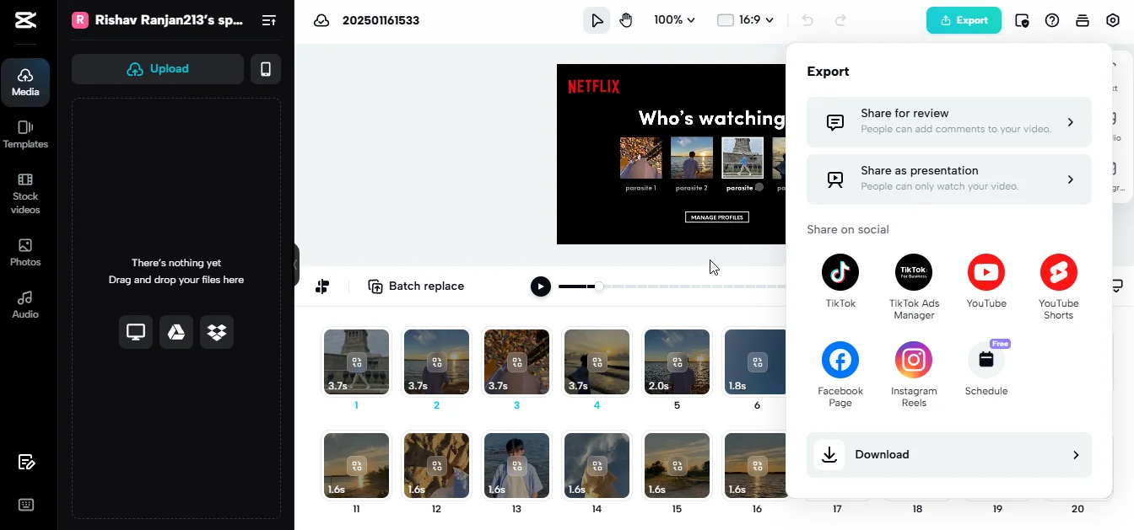Open the 16:9 aspect ratio dropdown
Image resolution: width=1134 pixels, height=530 pixels.
(x=745, y=20)
